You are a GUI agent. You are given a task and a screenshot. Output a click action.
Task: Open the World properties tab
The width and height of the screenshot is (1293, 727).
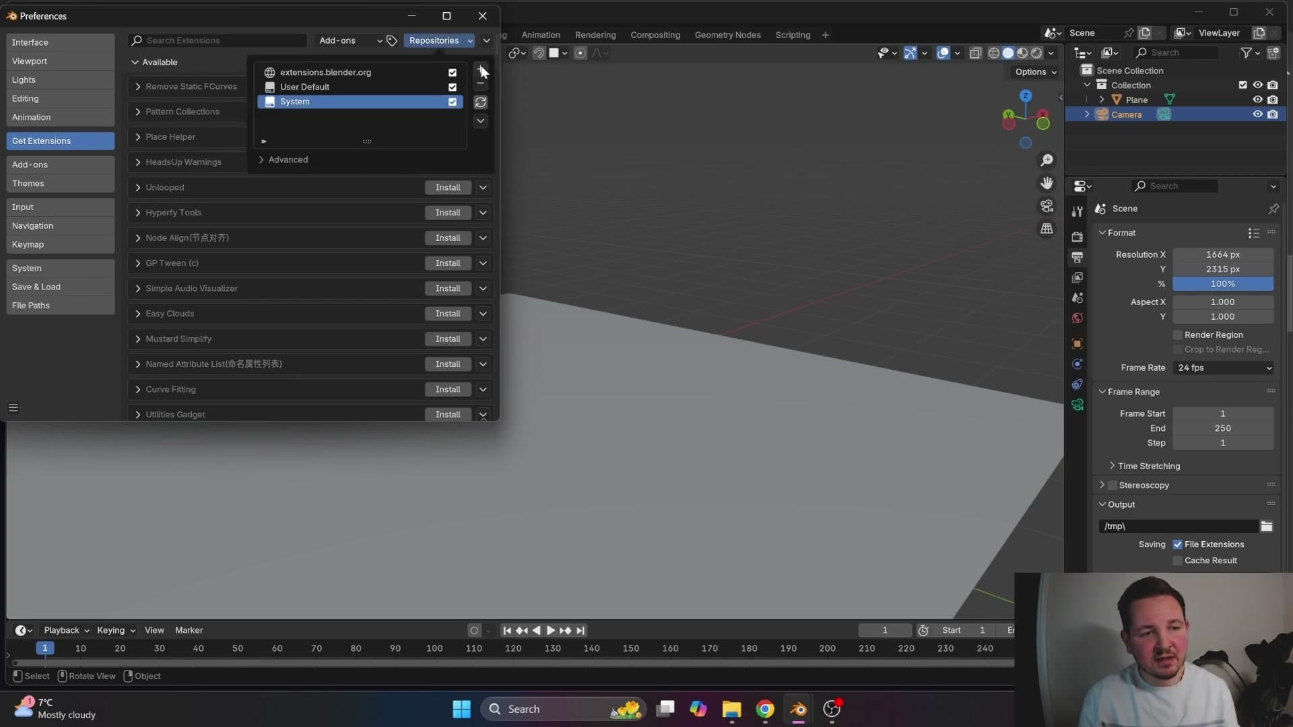[1077, 318]
